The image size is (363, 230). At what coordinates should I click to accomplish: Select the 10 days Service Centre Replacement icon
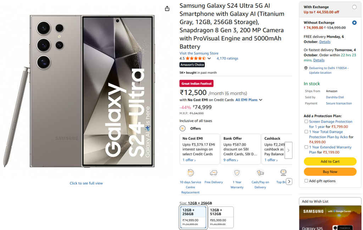tap(190, 173)
